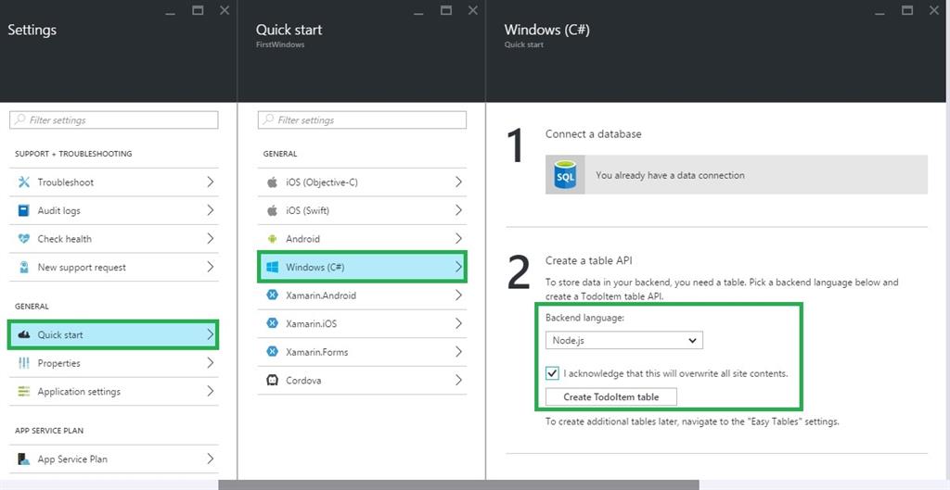The height and width of the screenshot is (490, 950).
Task: Click the Filter settings box in Quick start panel
Action: pyautogui.click(x=362, y=120)
